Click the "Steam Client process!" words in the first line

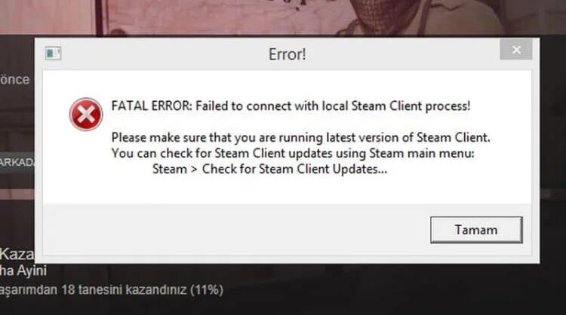(x=411, y=106)
